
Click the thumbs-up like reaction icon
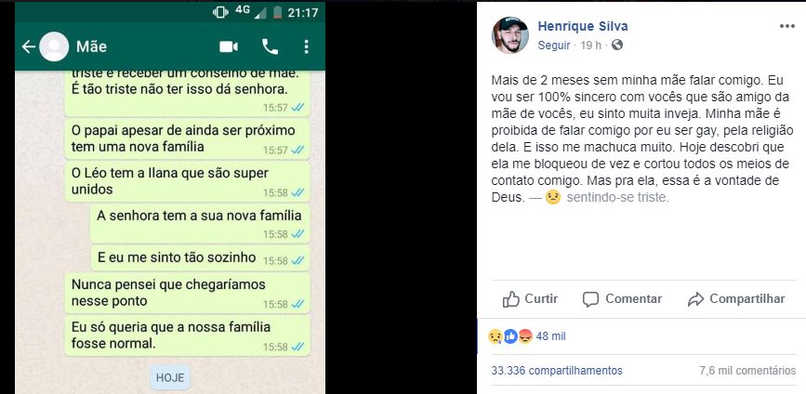pyautogui.click(x=511, y=335)
